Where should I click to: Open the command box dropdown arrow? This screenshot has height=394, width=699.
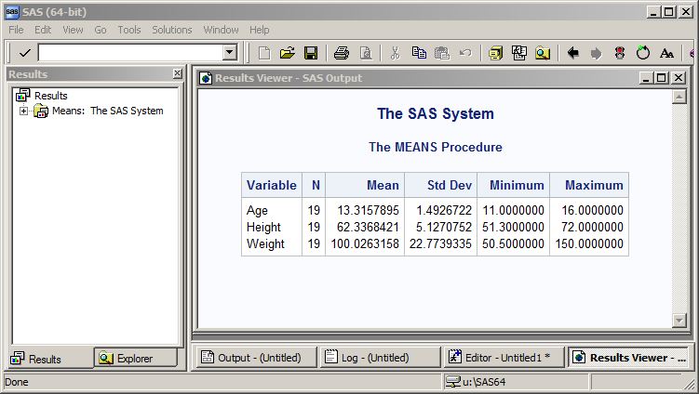tap(230, 53)
